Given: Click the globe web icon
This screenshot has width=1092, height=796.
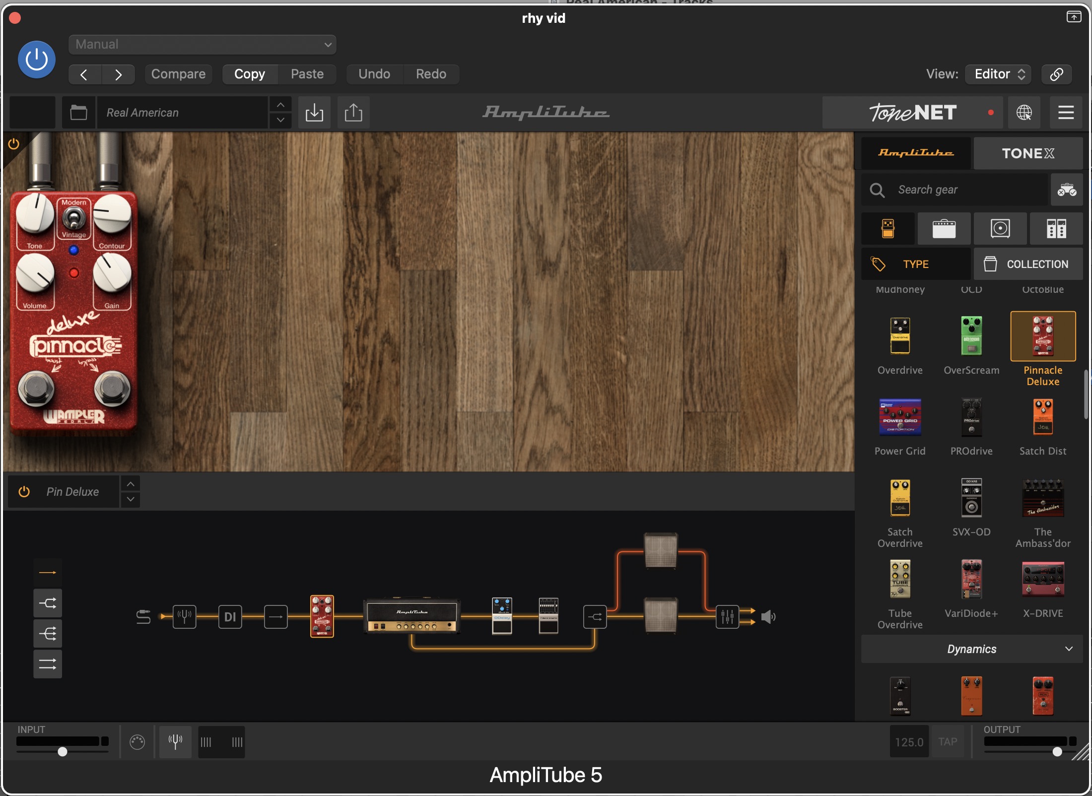Looking at the screenshot, I should coord(1024,113).
